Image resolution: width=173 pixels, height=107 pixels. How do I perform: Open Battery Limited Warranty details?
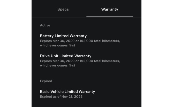click(x=63, y=36)
